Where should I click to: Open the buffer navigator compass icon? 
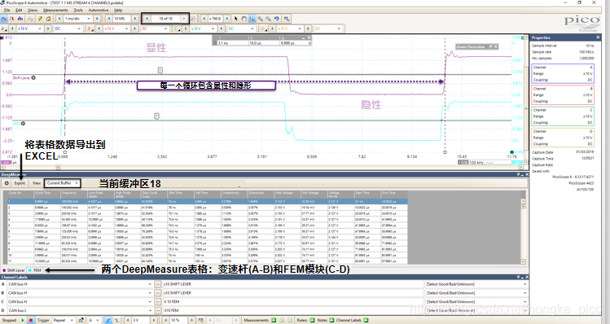click(193, 19)
